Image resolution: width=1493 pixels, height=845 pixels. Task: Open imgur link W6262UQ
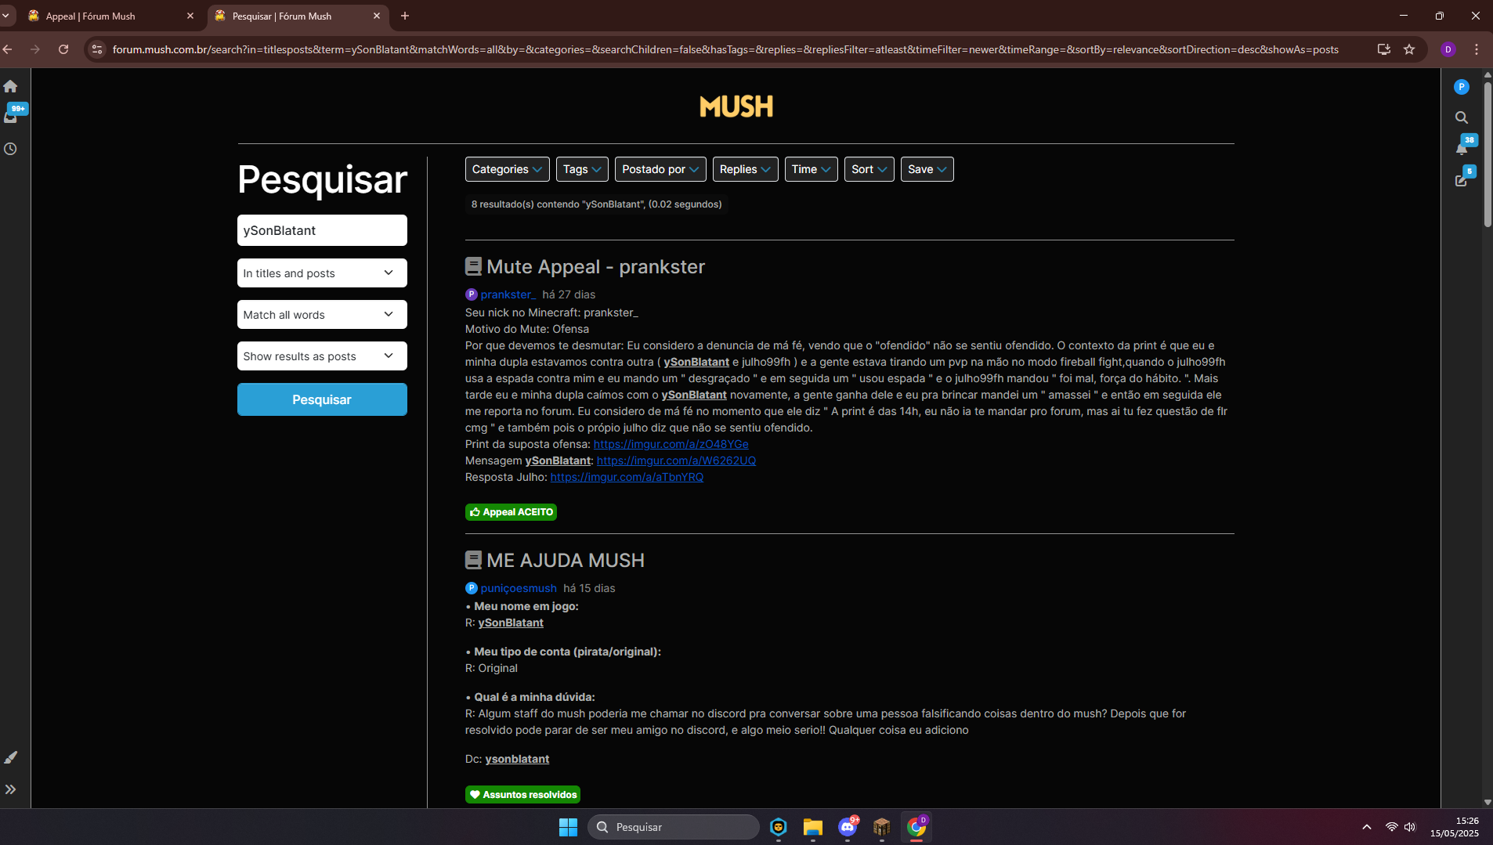676,460
